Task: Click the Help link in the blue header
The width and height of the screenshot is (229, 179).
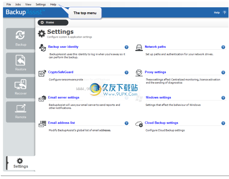Action: [x=217, y=13]
